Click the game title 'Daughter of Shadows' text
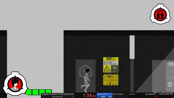 pos(58,94)
